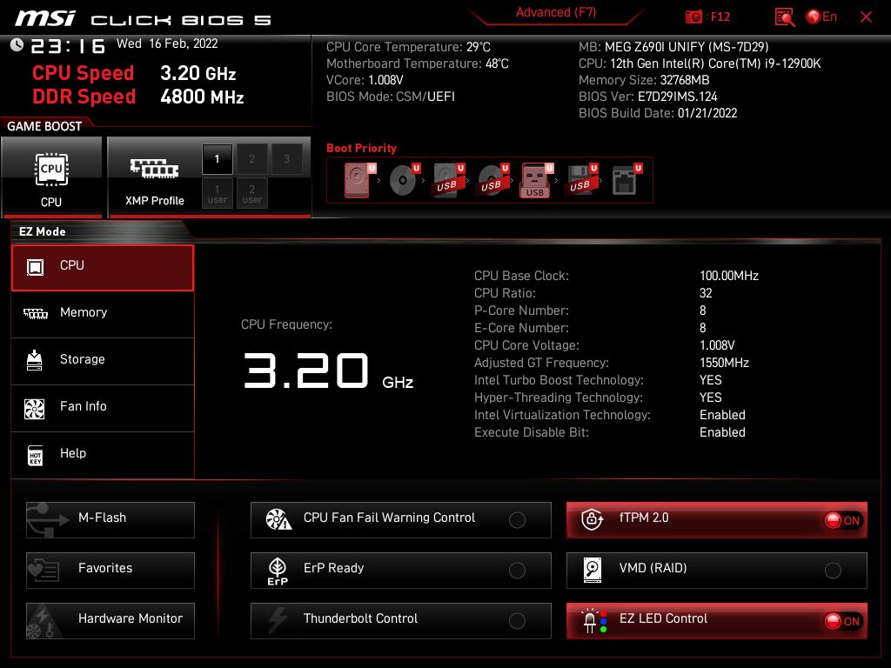This screenshot has width=891, height=668.
Task: Click the EZ LED lamp icon
Action: (x=593, y=621)
